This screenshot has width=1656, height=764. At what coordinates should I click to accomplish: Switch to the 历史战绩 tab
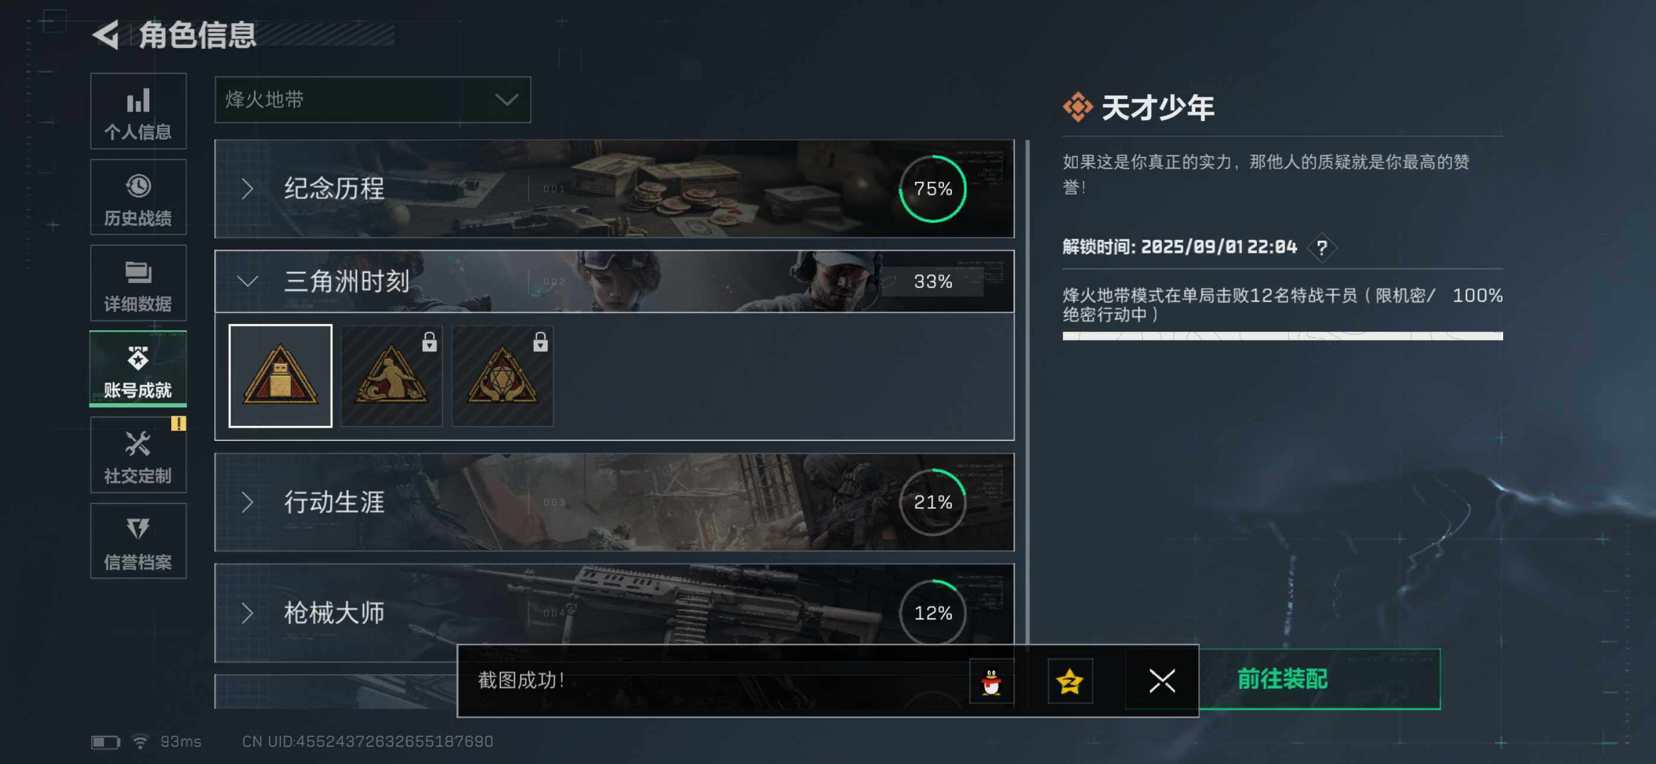[138, 197]
